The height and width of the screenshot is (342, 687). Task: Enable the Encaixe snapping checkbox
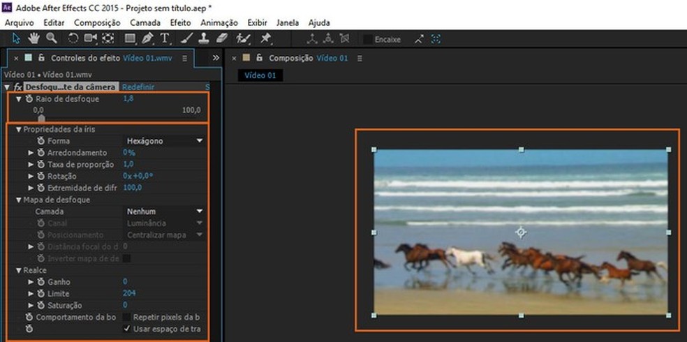pos(367,39)
